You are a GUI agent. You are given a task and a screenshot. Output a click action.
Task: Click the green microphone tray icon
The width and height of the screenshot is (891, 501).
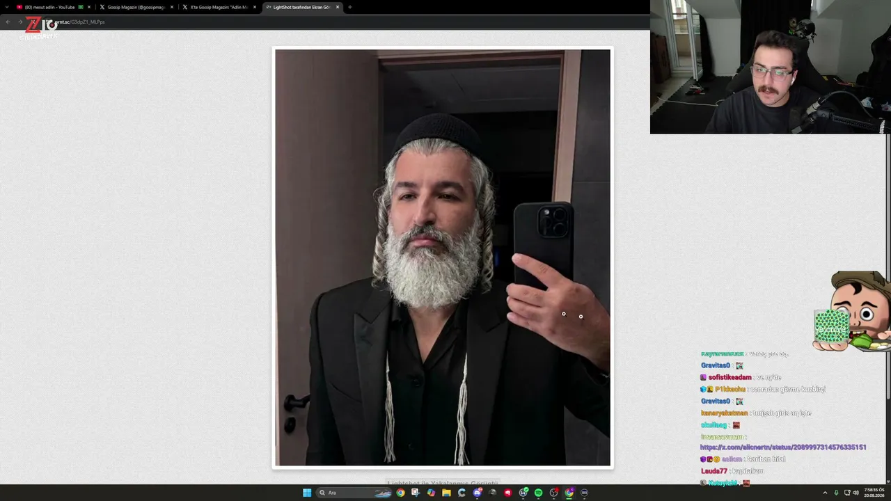tap(836, 493)
